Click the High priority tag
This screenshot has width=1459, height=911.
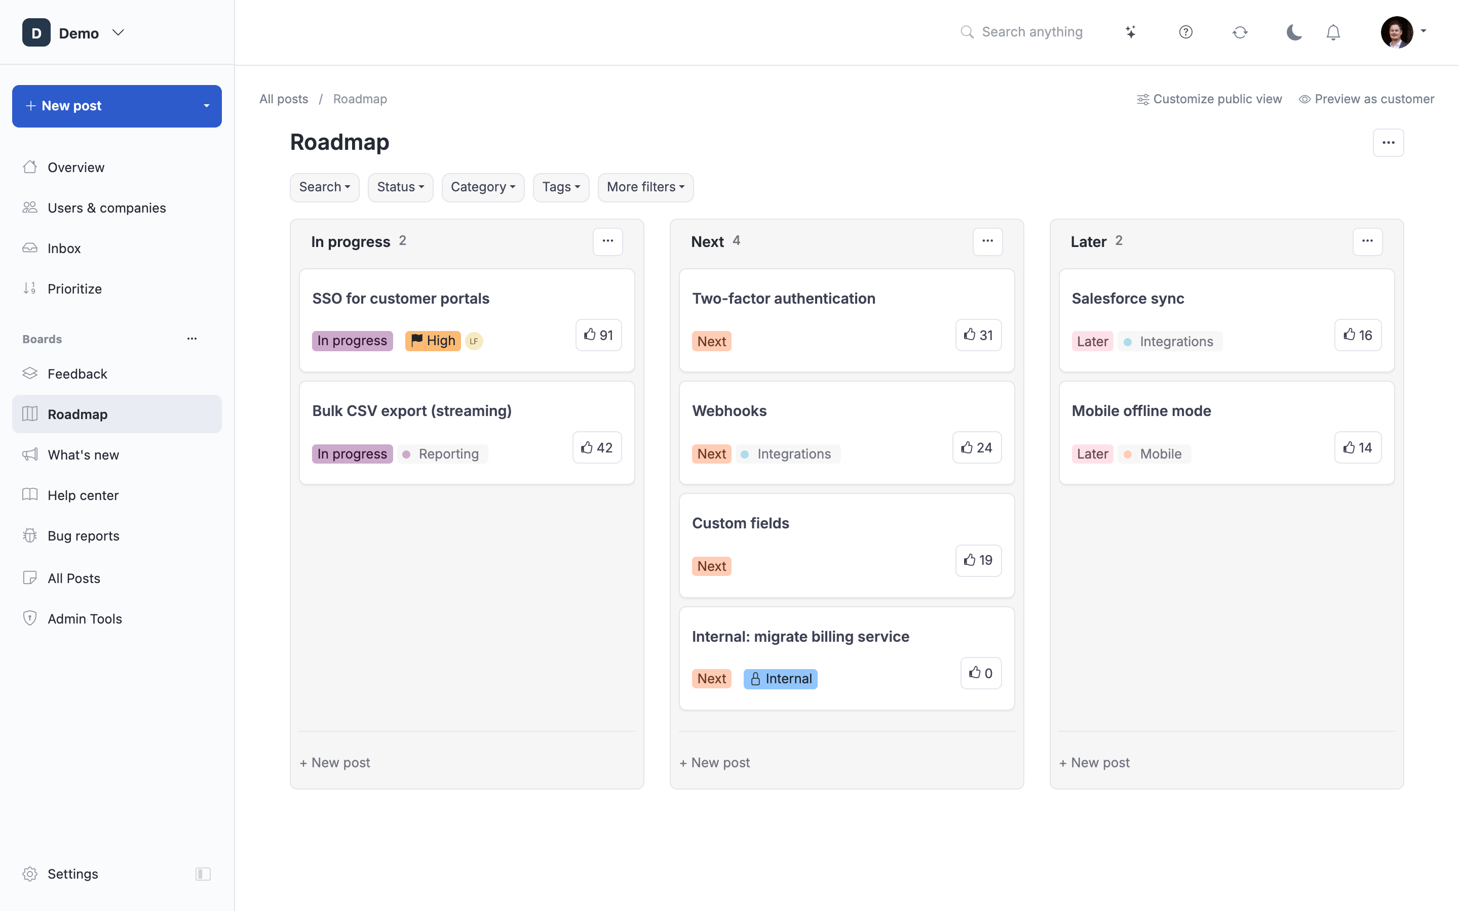coord(433,341)
